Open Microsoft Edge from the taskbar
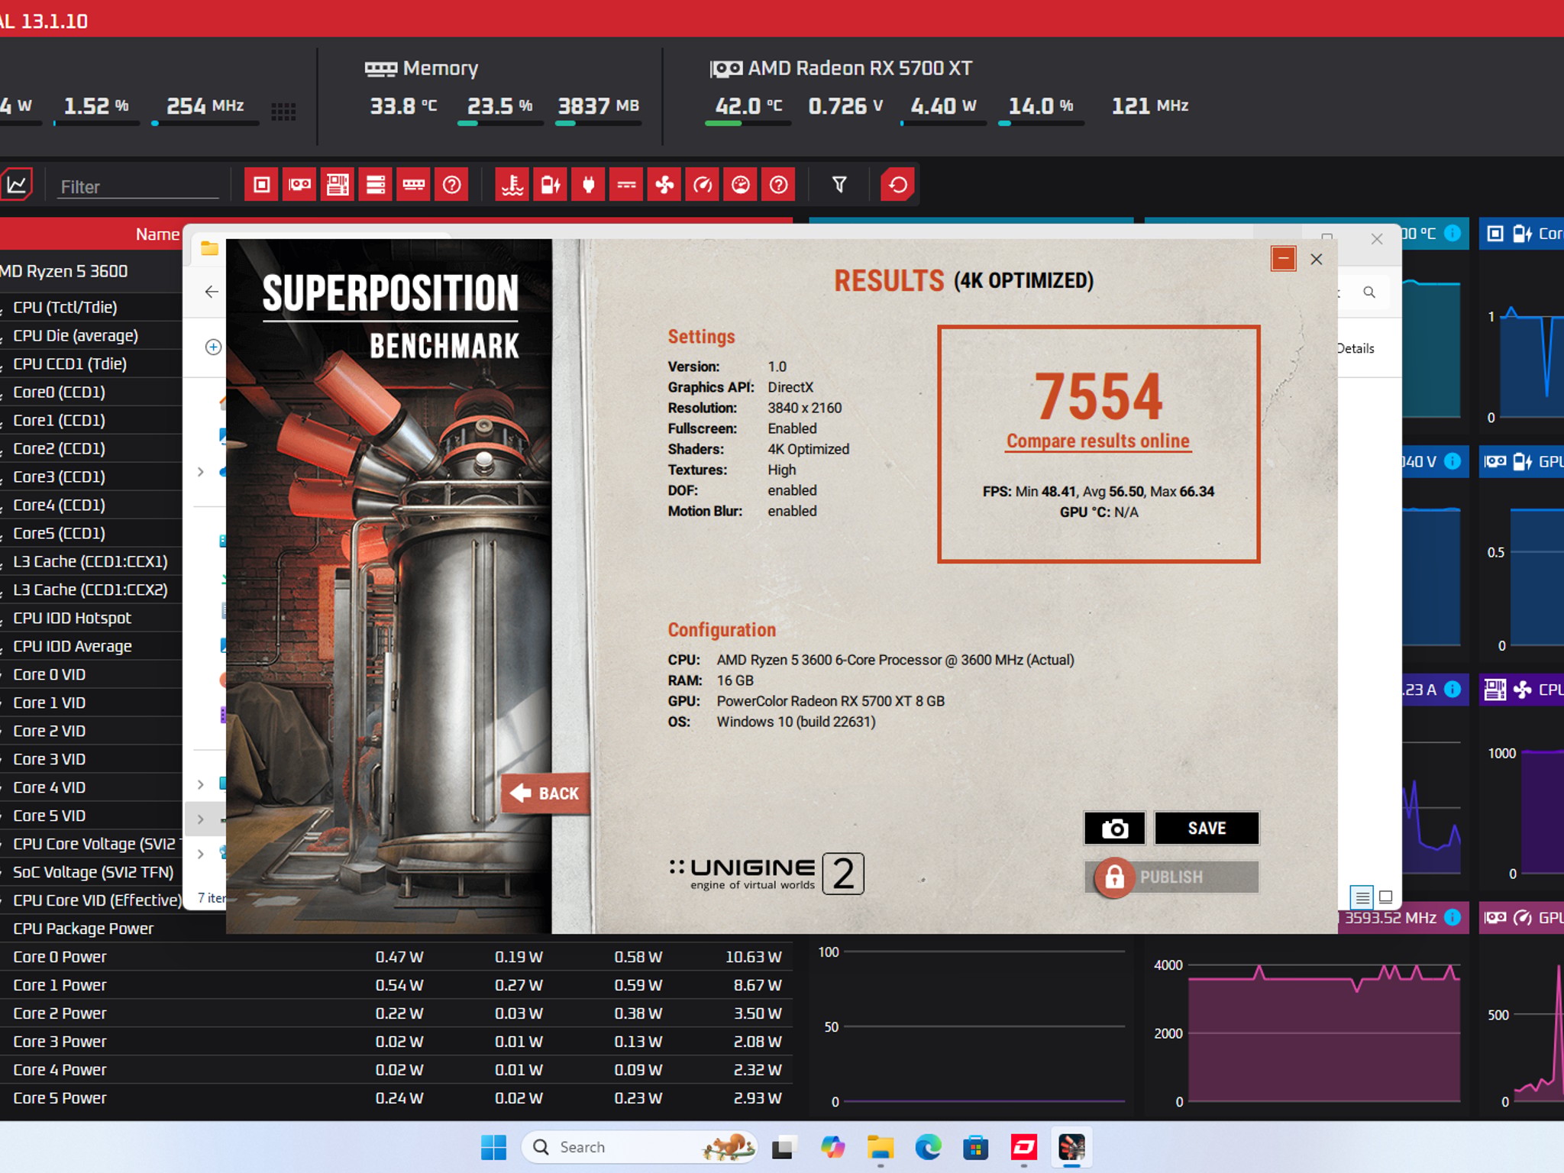1564x1173 pixels. [x=928, y=1147]
